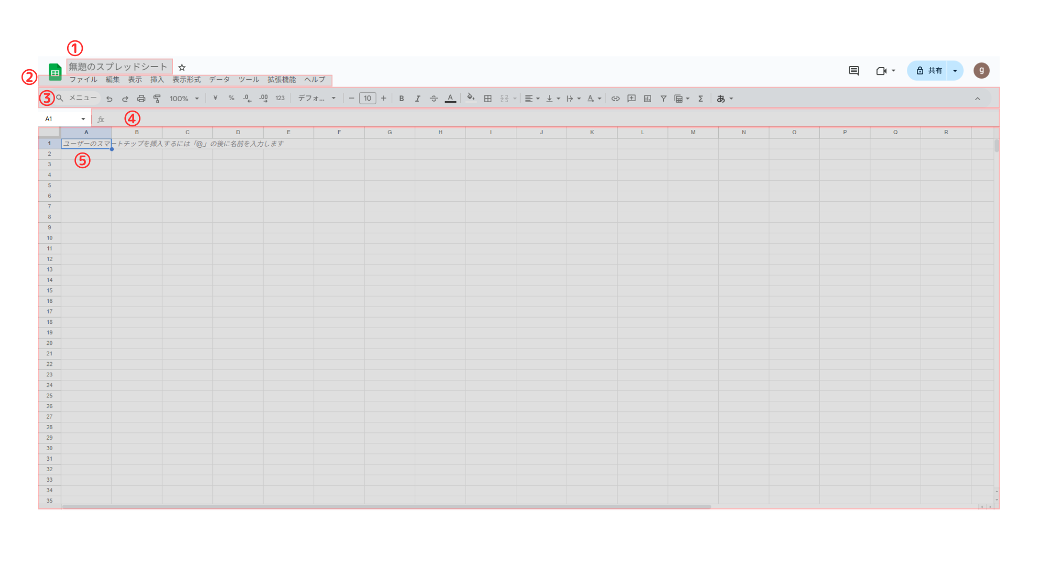Viewport: 1038px width, 566px height.
Task: Increase decimal places
Action: click(264, 99)
